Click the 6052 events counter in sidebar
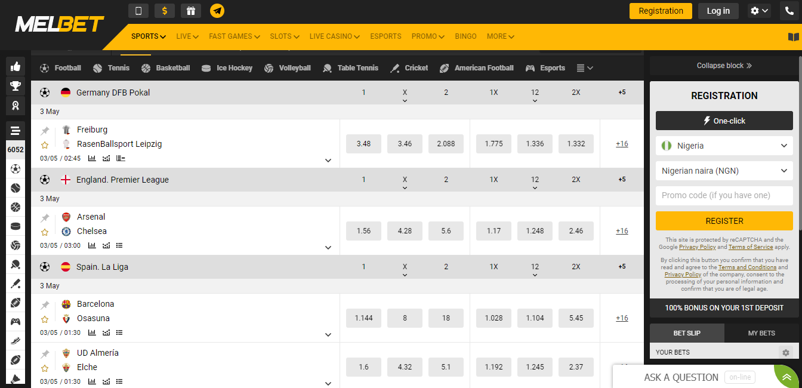This screenshot has width=802, height=388. coord(16,150)
